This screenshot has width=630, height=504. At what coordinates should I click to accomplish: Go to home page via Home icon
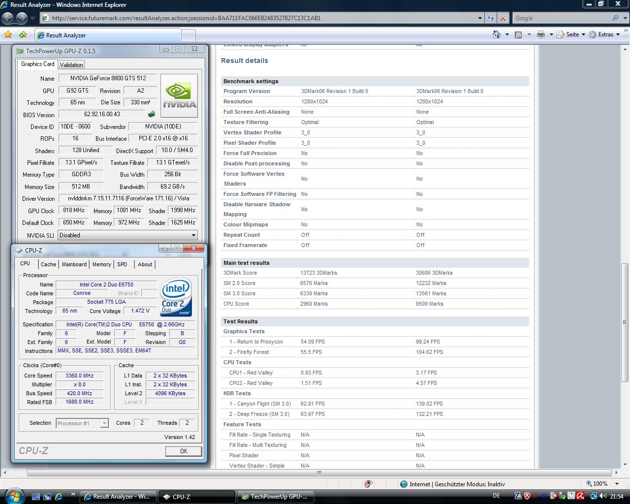497,34
